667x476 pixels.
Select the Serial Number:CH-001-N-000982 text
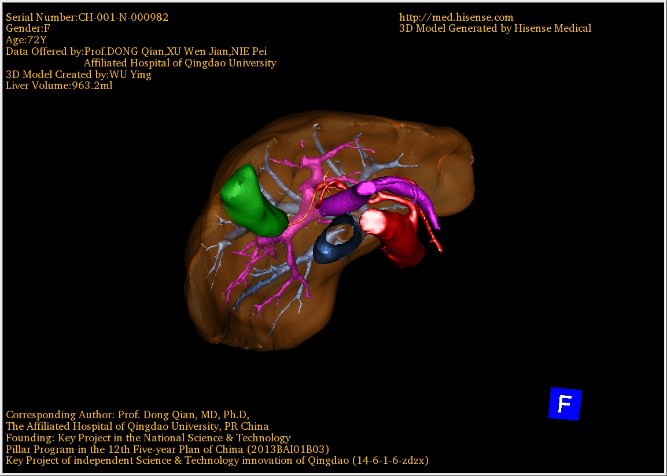[x=87, y=17]
